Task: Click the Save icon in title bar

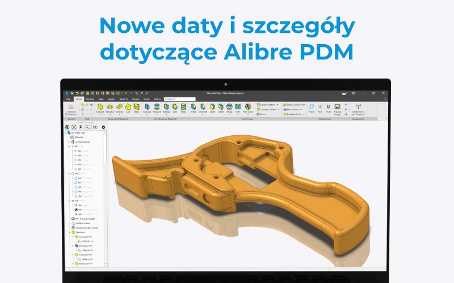Action: point(72,93)
